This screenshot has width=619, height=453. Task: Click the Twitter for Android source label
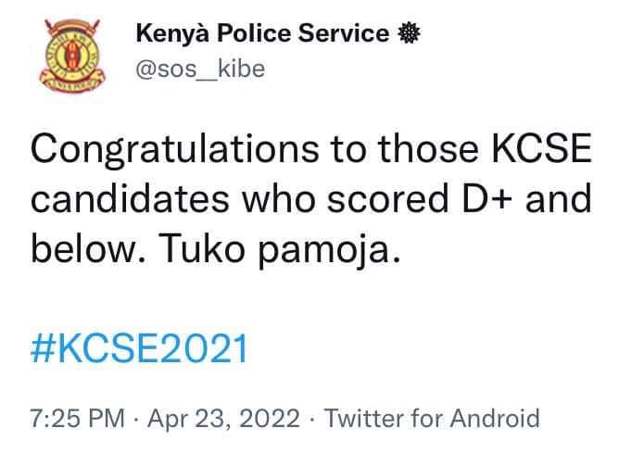point(432,419)
